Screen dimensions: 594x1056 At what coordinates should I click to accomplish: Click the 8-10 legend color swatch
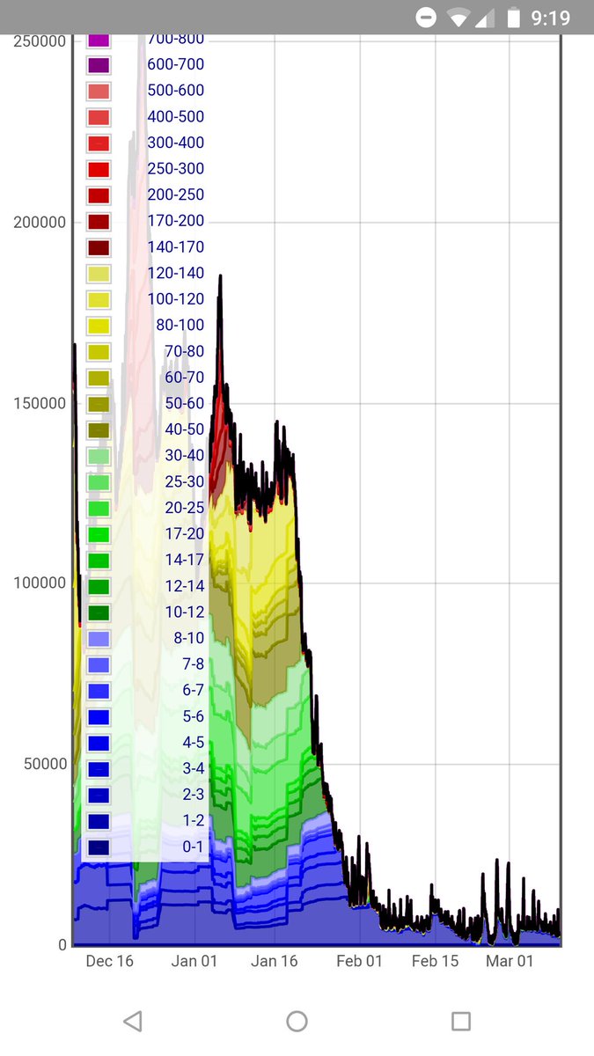[x=99, y=639]
